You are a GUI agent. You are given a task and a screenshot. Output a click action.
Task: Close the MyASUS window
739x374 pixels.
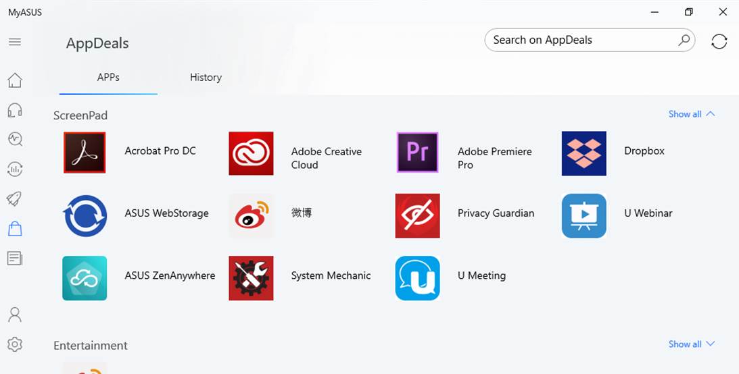723,12
